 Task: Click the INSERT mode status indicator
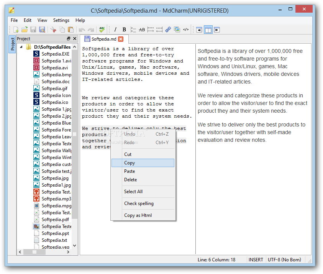pyautogui.click(x=256, y=260)
